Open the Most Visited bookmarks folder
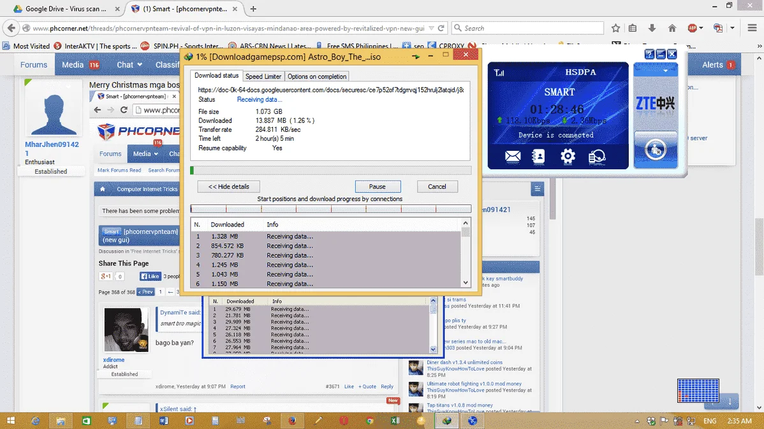764x429 pixels. 26,46
